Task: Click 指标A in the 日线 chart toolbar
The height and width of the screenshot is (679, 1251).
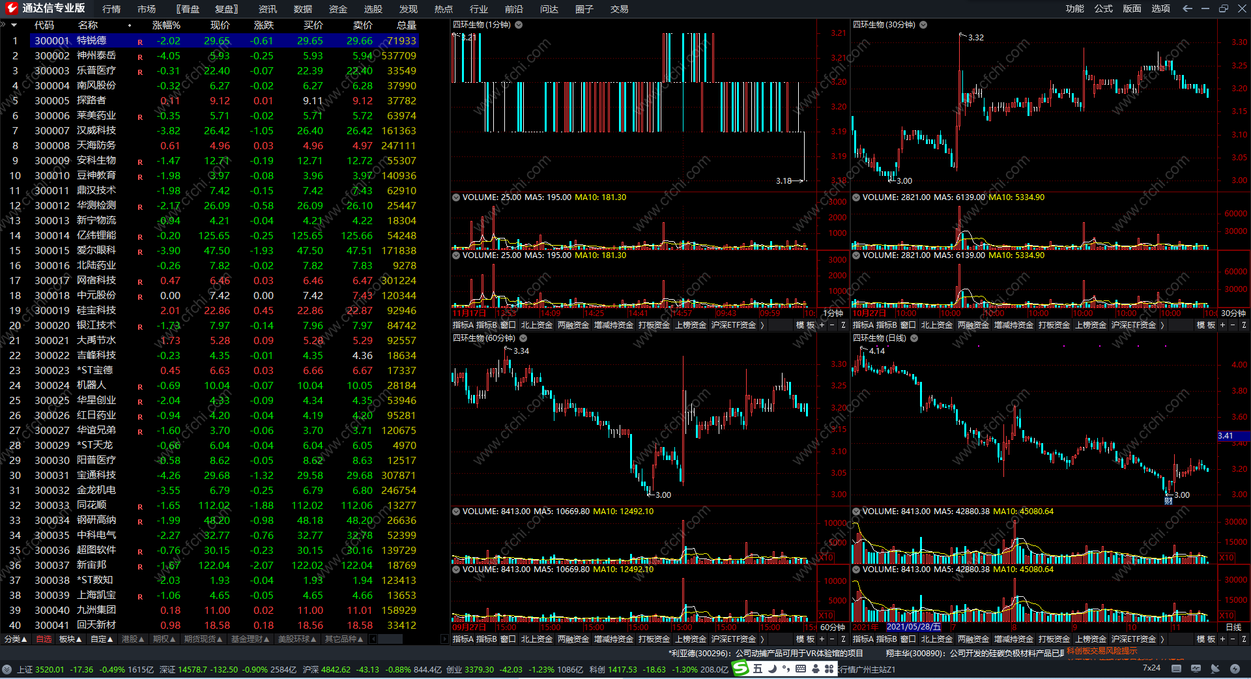Action: pyautogui.click(x=863, y=639)
